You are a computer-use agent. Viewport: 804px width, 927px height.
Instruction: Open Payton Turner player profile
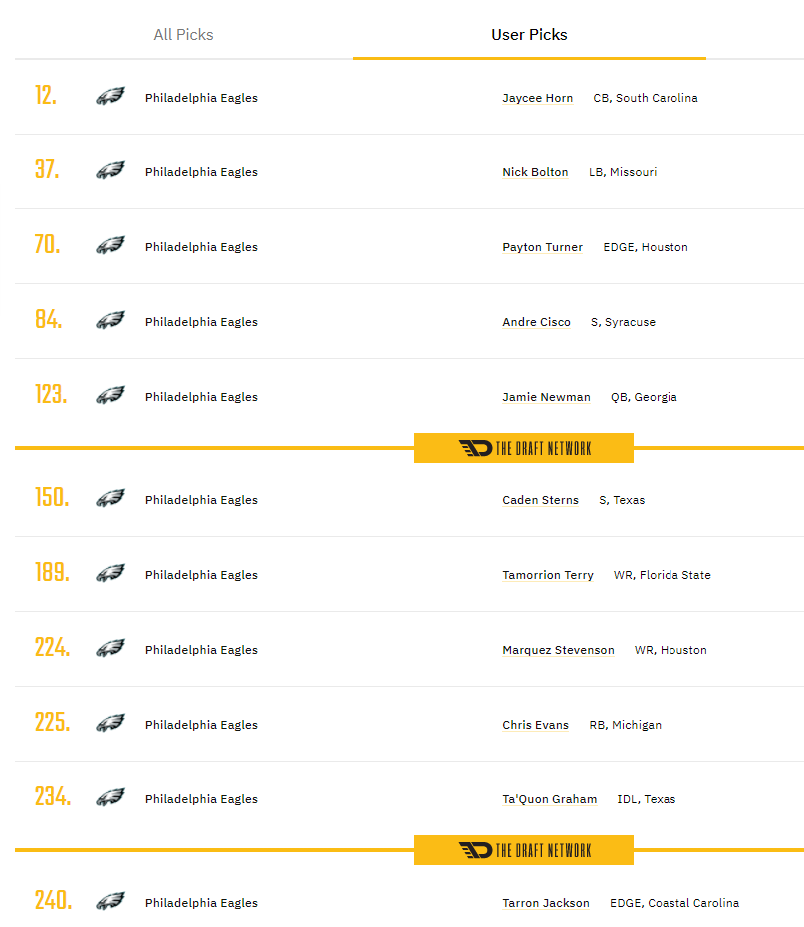coord(542,247)
